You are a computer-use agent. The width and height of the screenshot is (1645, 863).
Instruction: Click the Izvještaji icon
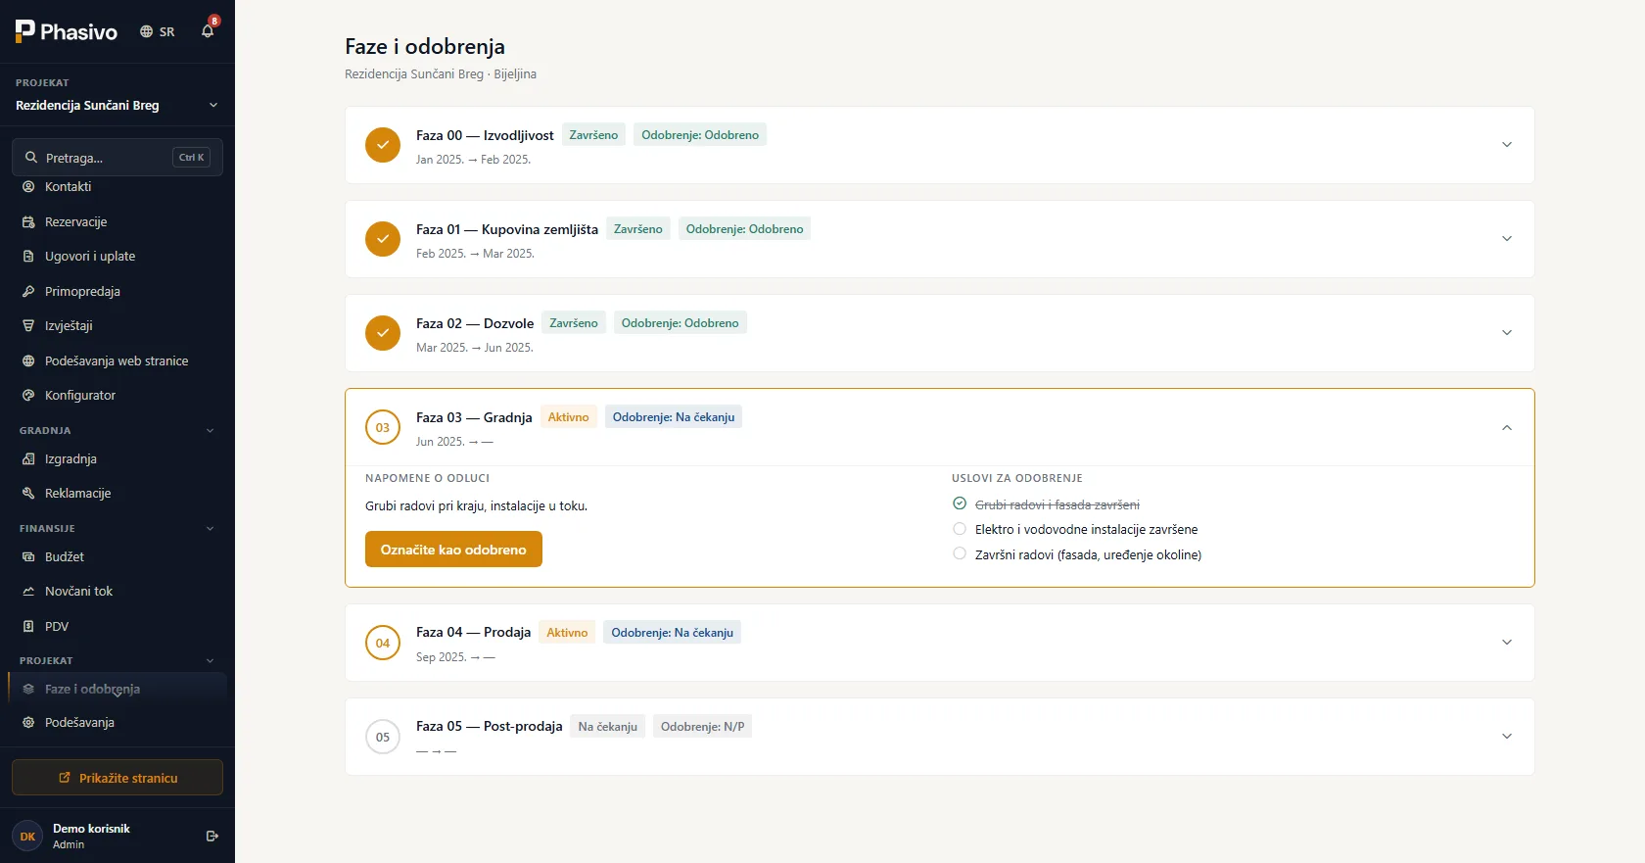[28, 325]
